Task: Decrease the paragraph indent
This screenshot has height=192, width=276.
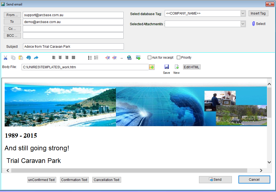Action: pyautogui.click(x=108, y=58)
